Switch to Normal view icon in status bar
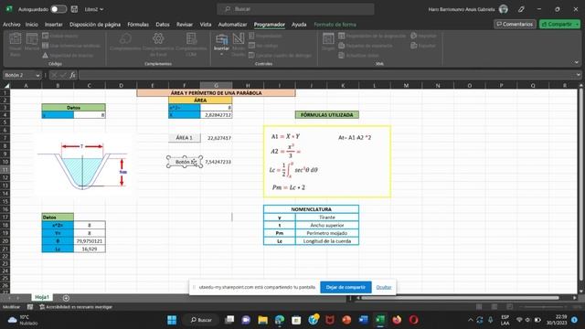Viewport: 585px width, 329px height. pos(479,307)
